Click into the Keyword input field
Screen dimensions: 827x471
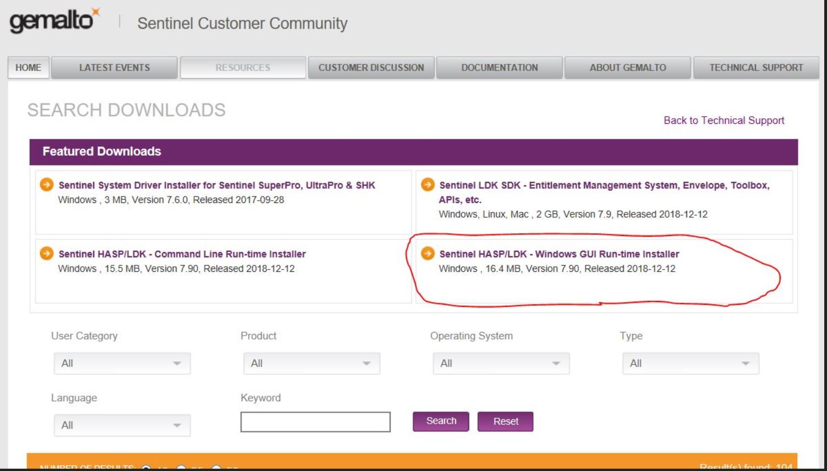click(316, 422)
